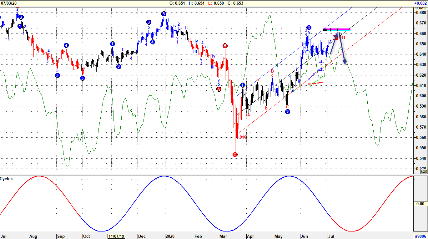
Task: Click the Cycles panel label
Action: coord(6,179)
